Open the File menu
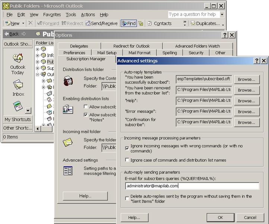The height and width of the screenshot is (224, 269). point(9,15)
